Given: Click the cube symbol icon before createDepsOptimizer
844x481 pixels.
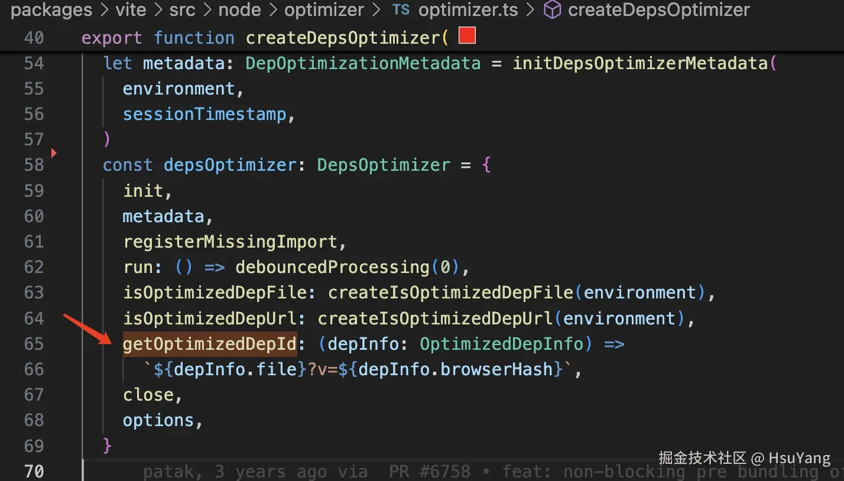Looking at the screenshot, I should 551,10.
